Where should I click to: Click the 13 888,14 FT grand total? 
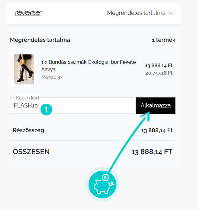point(152,152)
